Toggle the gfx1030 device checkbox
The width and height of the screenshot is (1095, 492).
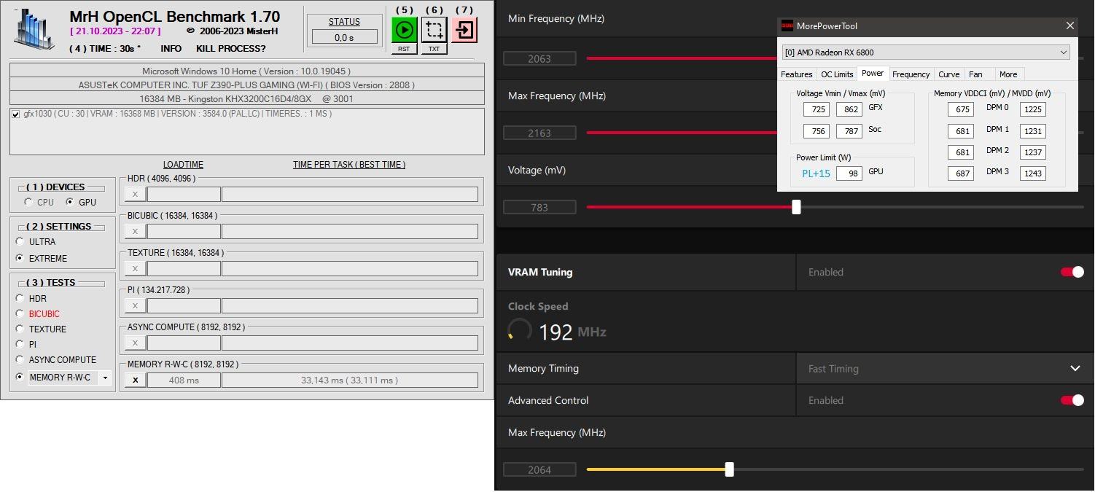[x=16, y=114]
